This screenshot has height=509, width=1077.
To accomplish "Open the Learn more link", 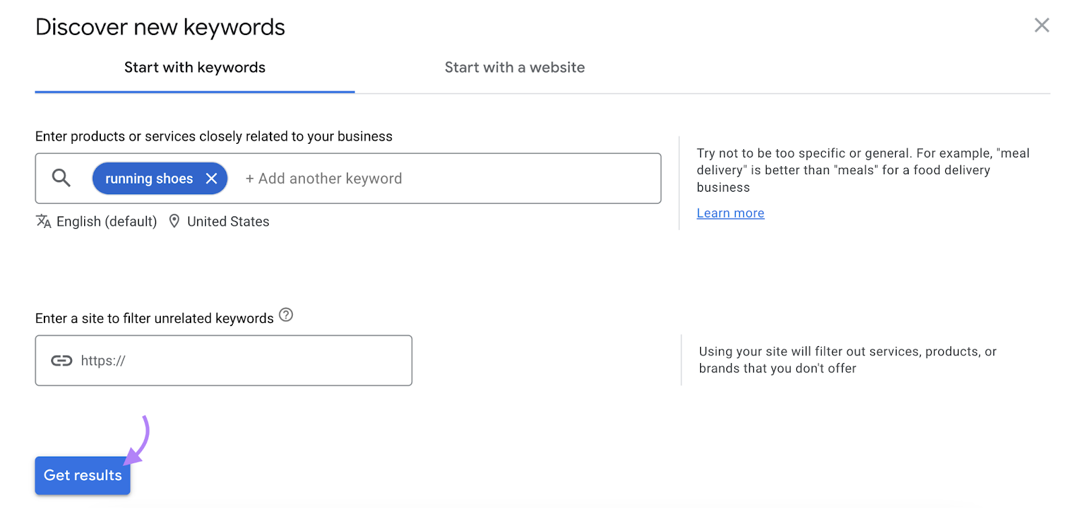I will [x=730, y=213].
